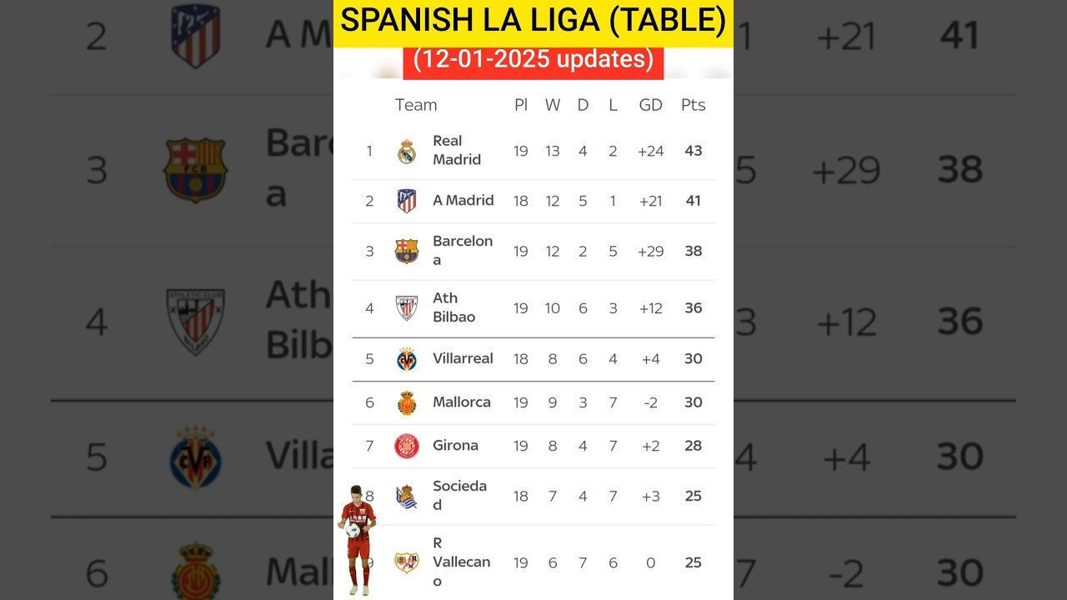Click the large blurred Barcelona crest in background
Image resolution: width=1067 pixels, height=600 pixels.
pos(195,170)
